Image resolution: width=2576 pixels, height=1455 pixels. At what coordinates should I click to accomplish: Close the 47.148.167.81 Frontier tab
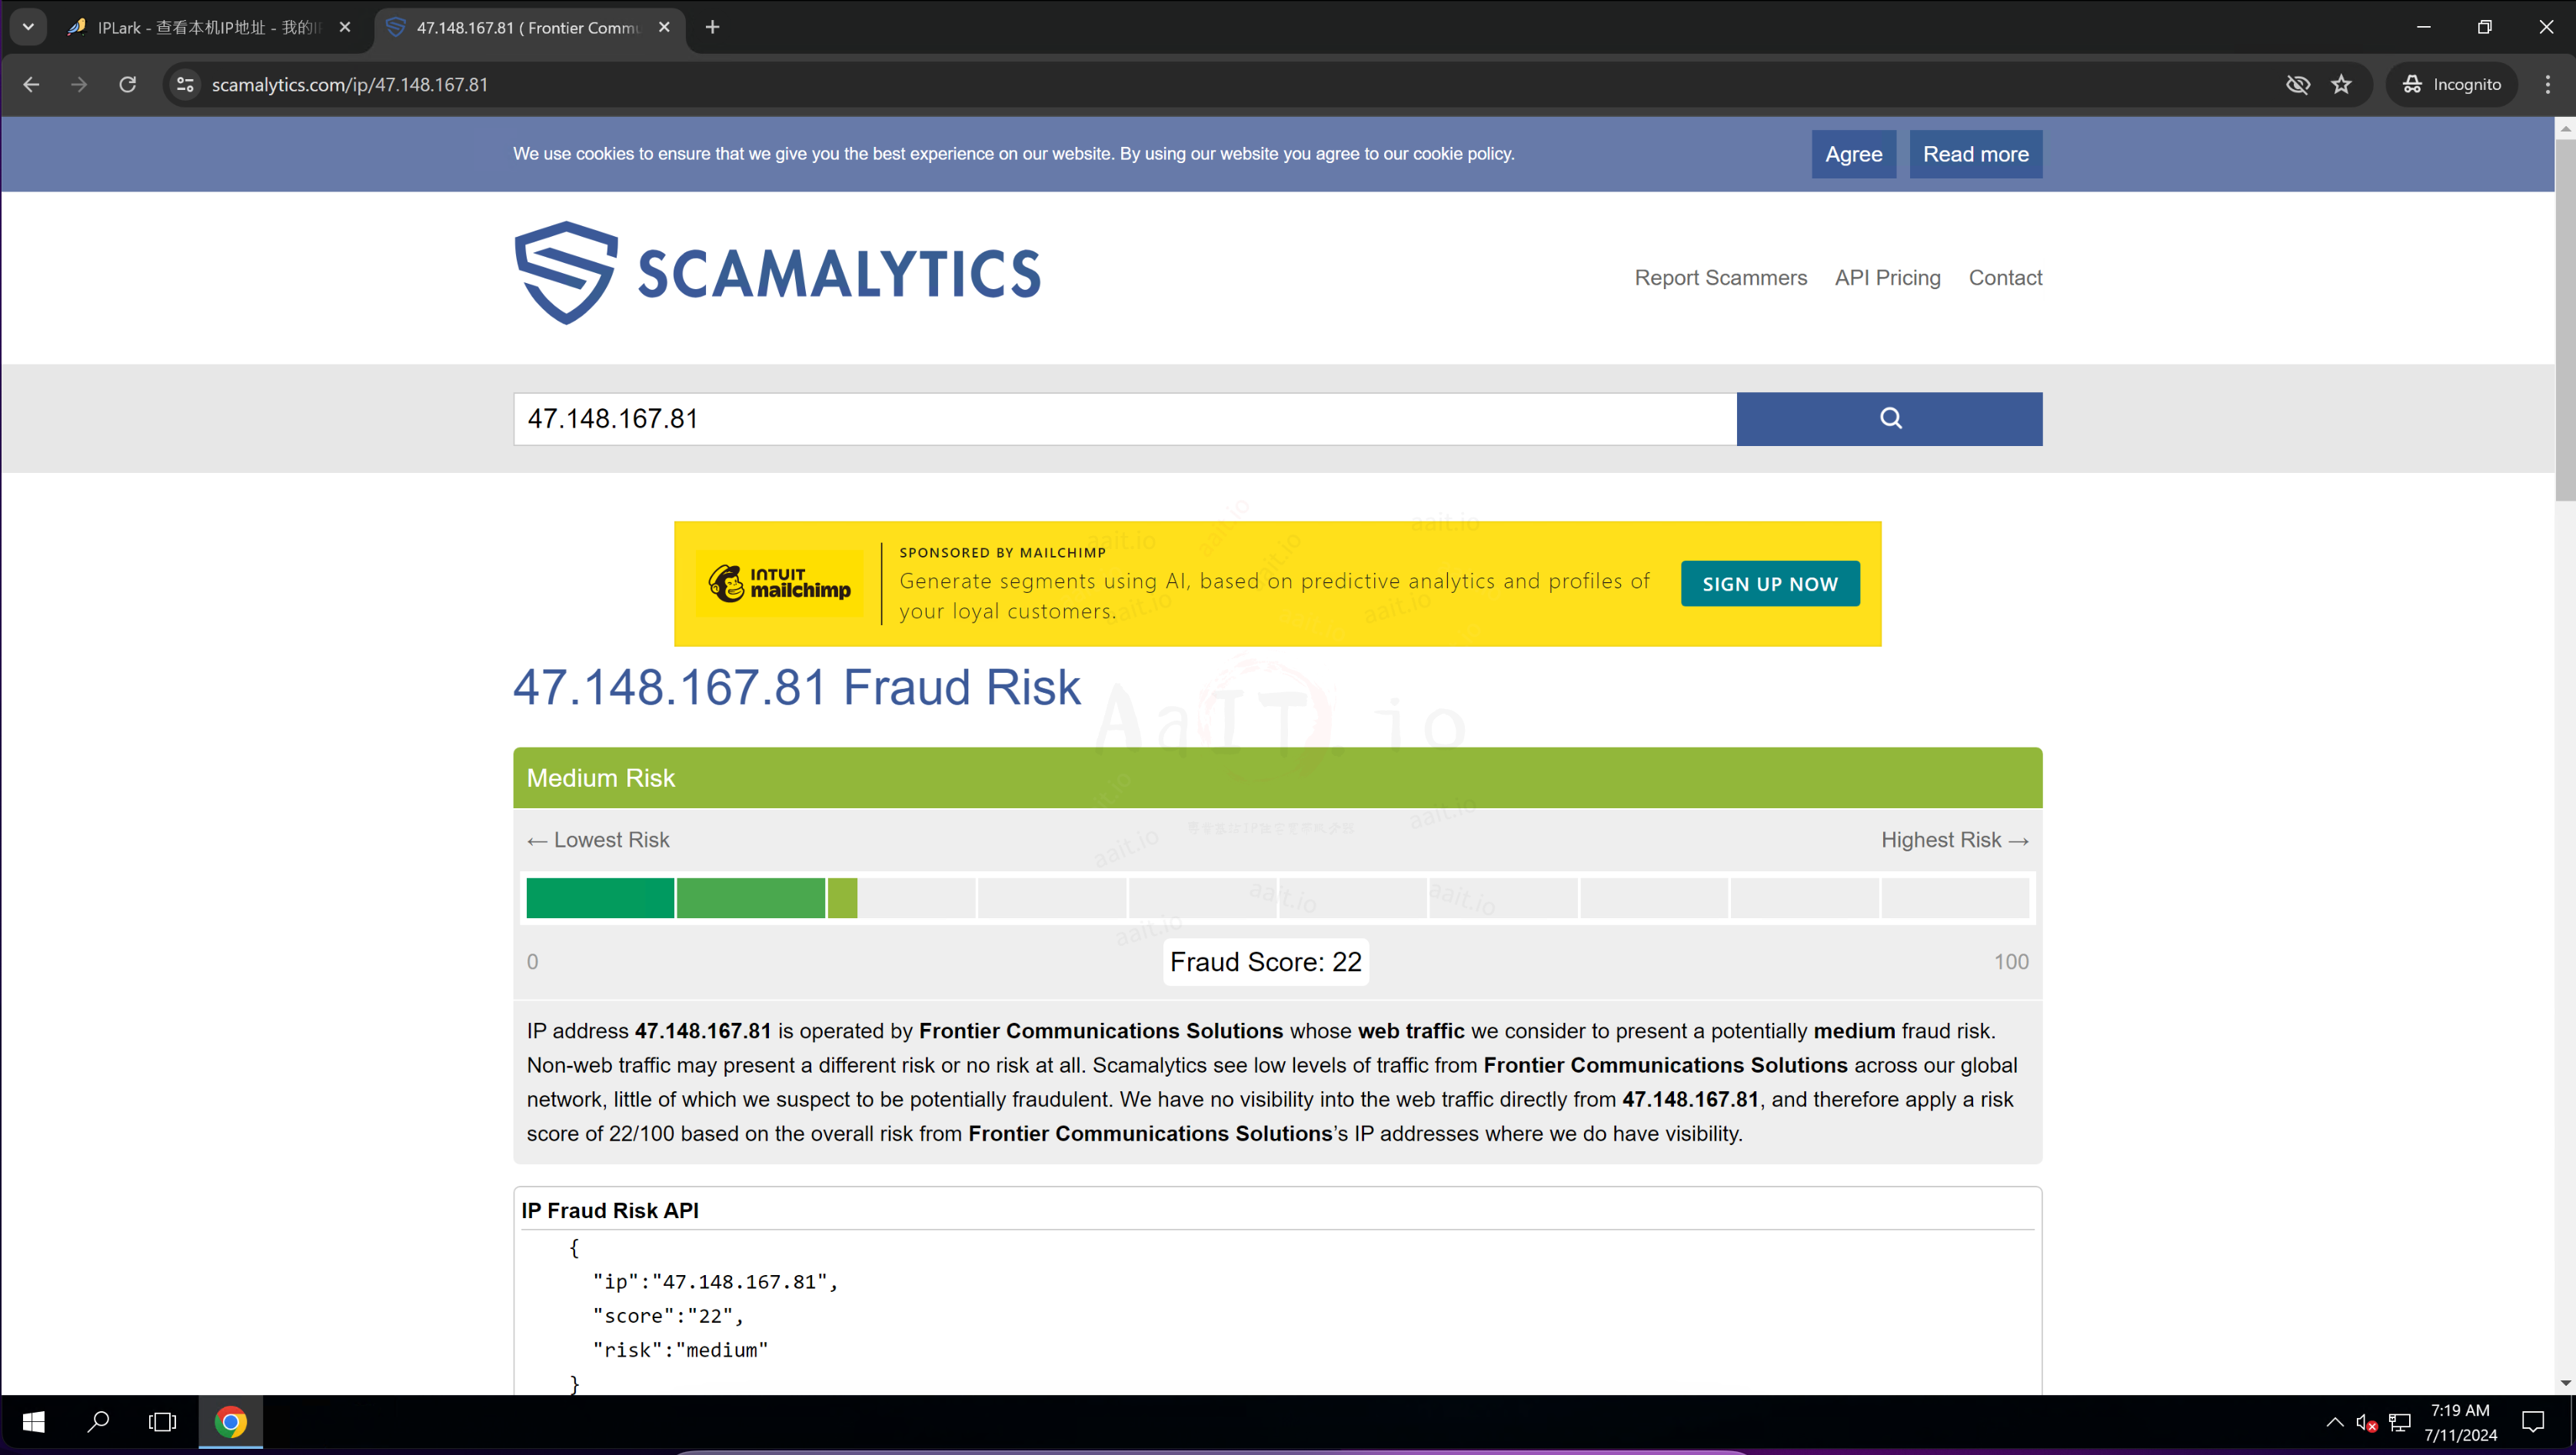(664, 28)
